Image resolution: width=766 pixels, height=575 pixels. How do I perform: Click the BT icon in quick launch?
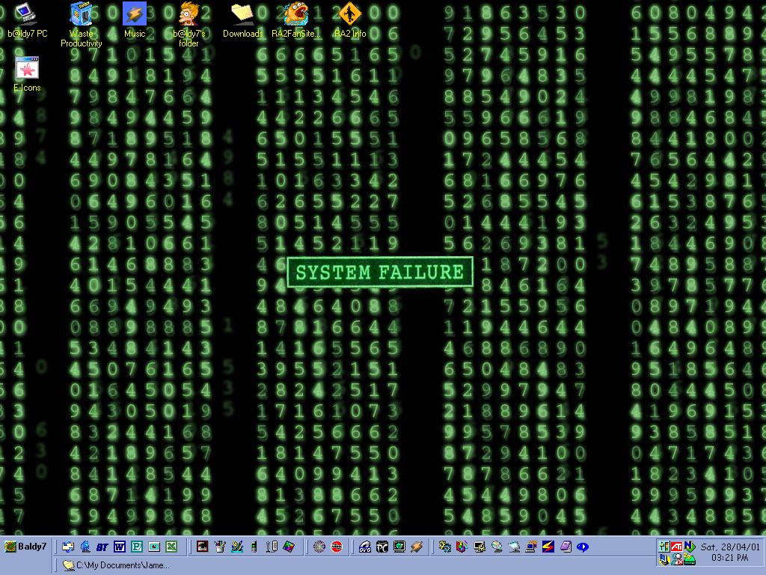tap(102, 547)
